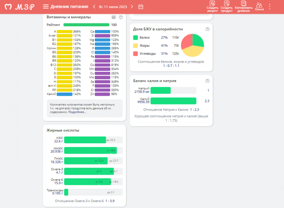Go to the previous day arrow
284x208 pixels.
[94, 7]
